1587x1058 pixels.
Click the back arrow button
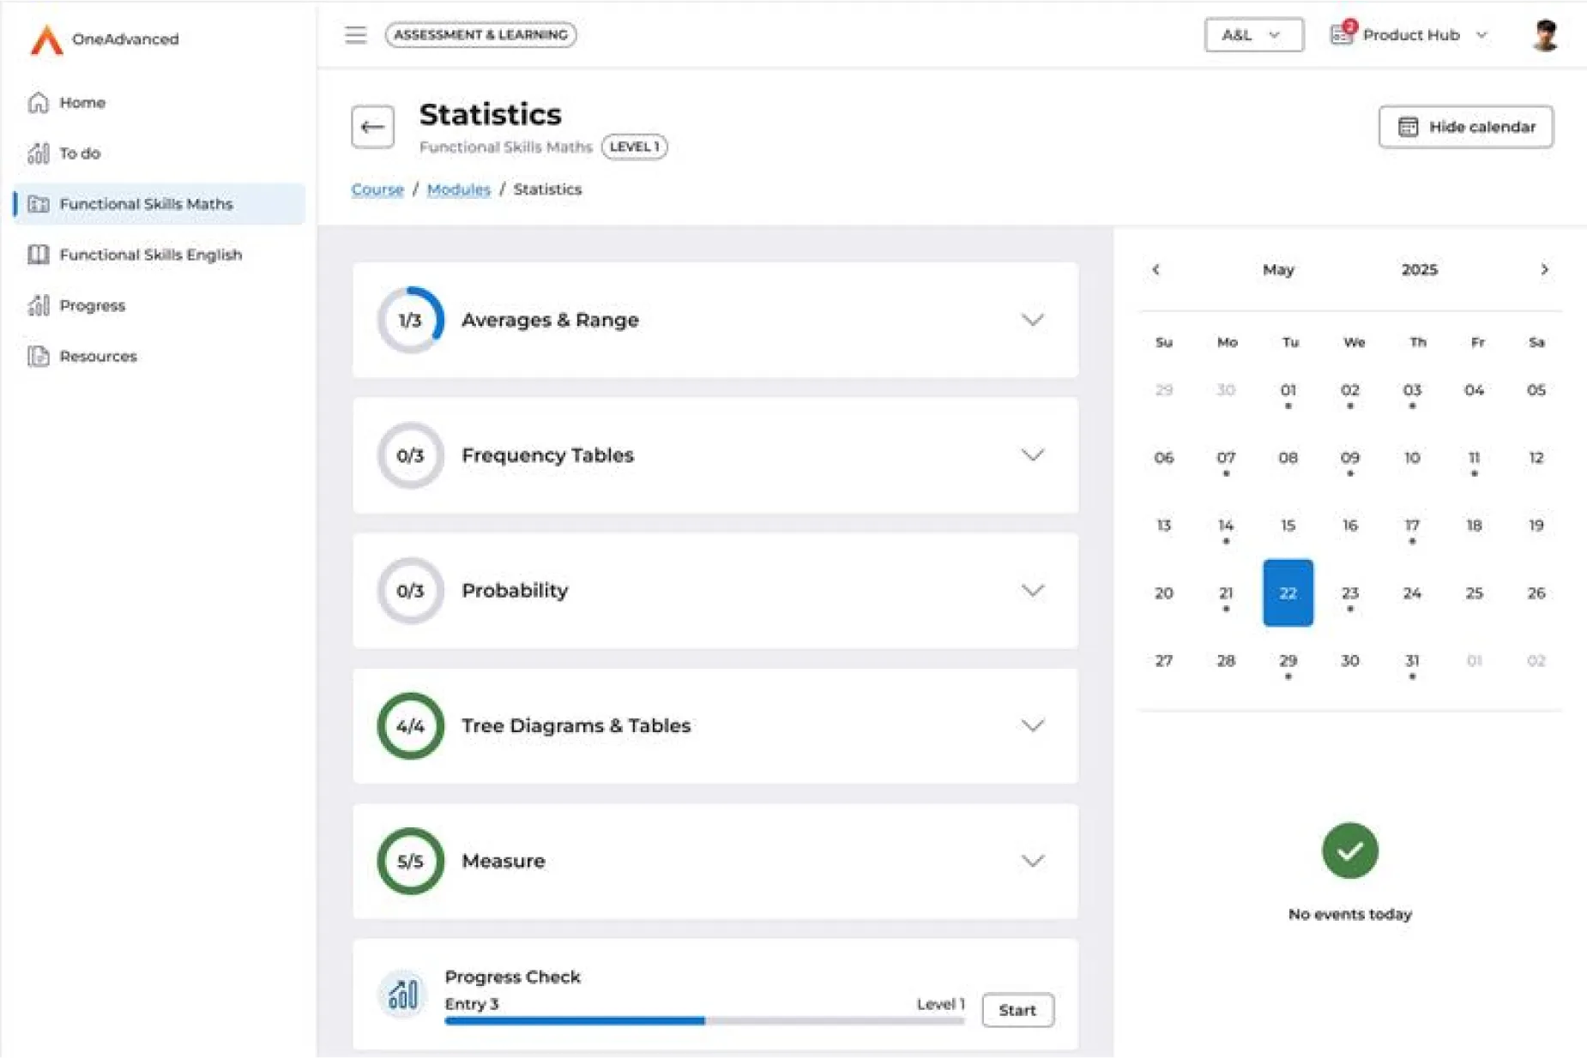click(x=372, y=127)
